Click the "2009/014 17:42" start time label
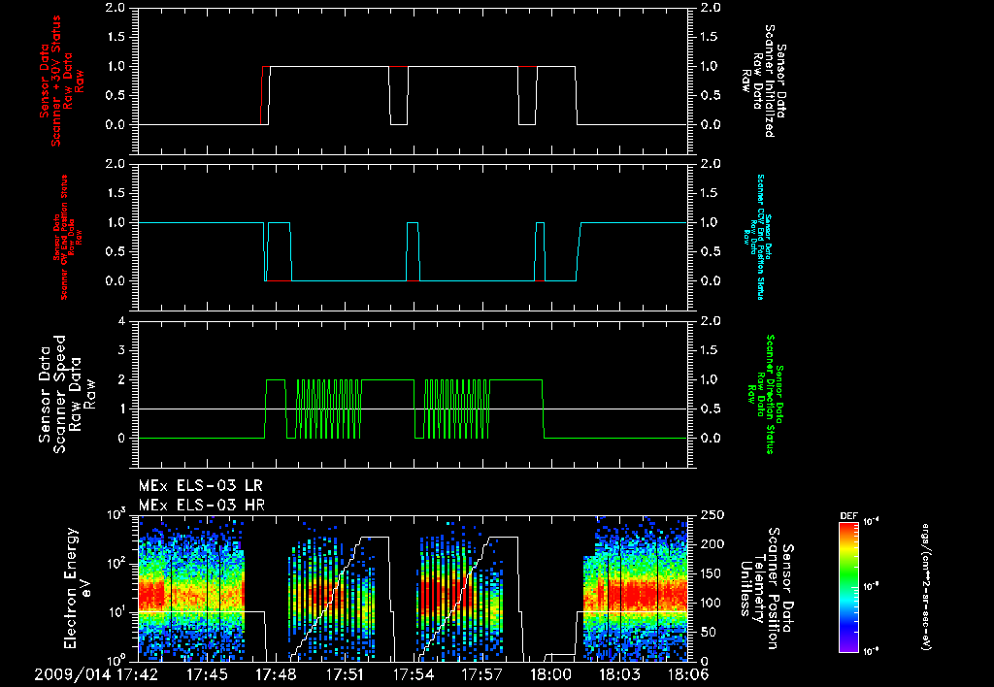This screenshot has height=687, width=994. [x=96, y=673]
